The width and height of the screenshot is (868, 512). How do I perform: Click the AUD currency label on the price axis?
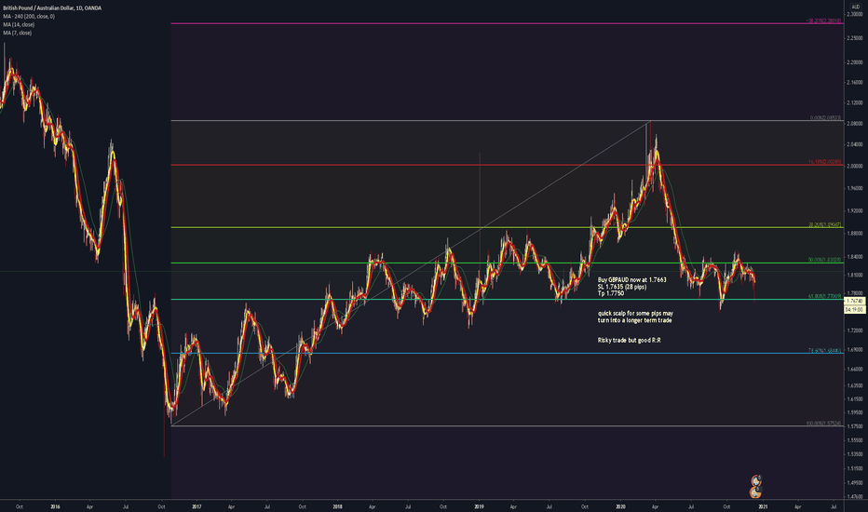click(855, 7)
